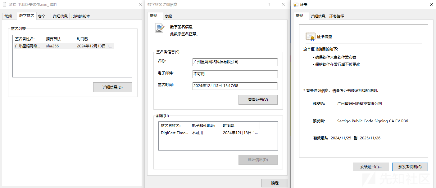Click the 签名时间 field
Image resolution: width=436 pixels, height=188 pixels.
(x=235, y=86)
